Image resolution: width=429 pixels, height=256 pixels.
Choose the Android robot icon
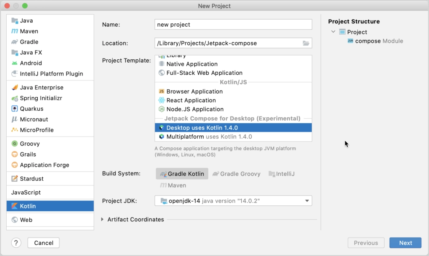click(x=15, y=63)
